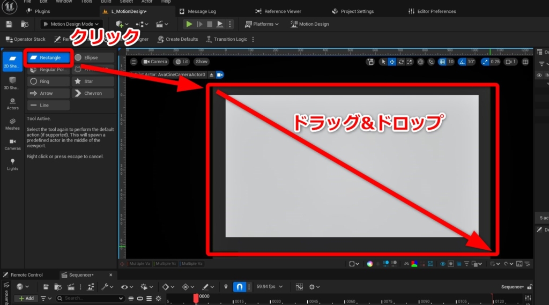This screenshot has height=305, width=549.
Task: Click the color wheel in viewport bottom bar
Action: pyautogui.click(x=370, y=264)
